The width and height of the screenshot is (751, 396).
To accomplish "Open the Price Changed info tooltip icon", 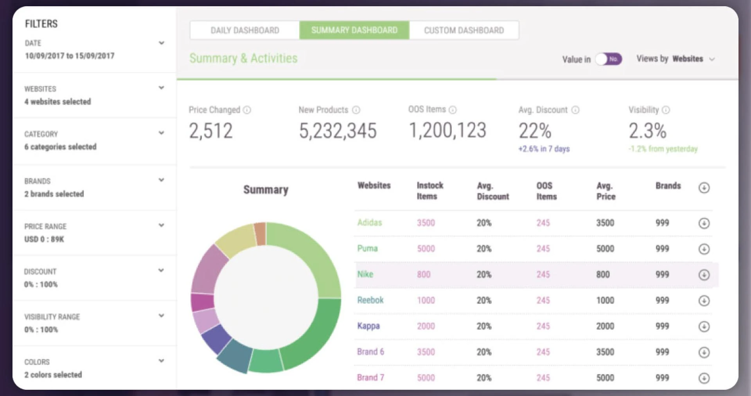I will 247,110.
